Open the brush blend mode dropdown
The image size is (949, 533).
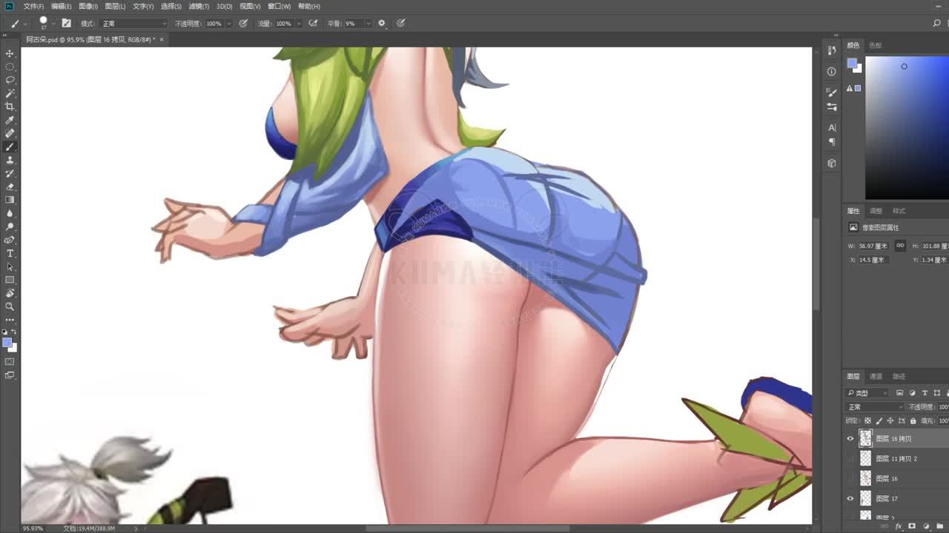[x=133, y=24]
